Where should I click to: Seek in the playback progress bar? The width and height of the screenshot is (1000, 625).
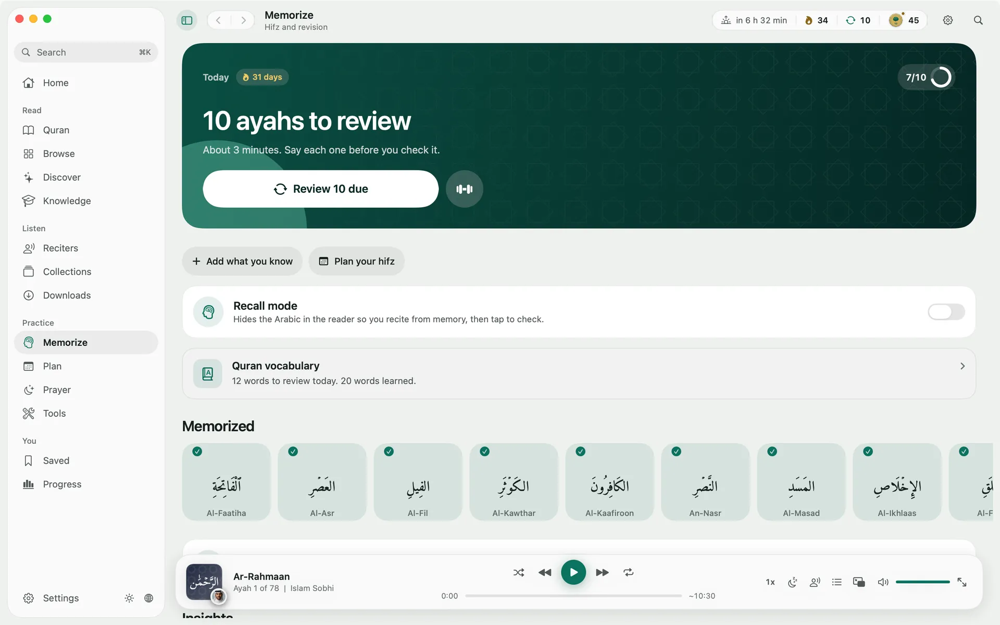click(x=573, y=596)
